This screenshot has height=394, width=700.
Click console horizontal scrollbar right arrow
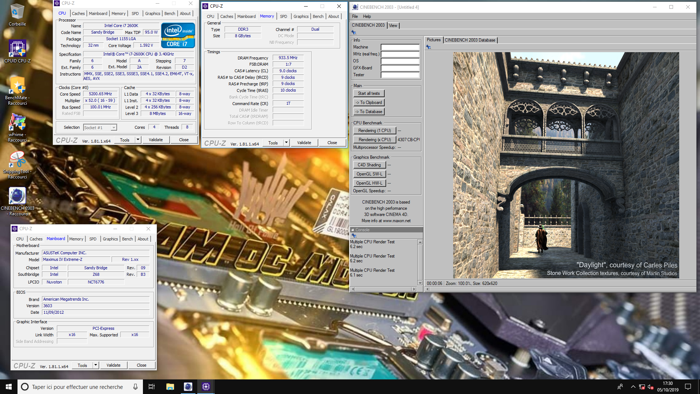pyautogui.click(x=414, y=289)
